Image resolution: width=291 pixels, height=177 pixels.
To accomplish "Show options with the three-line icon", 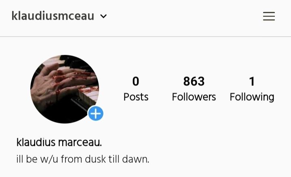I will click(269, 16).
